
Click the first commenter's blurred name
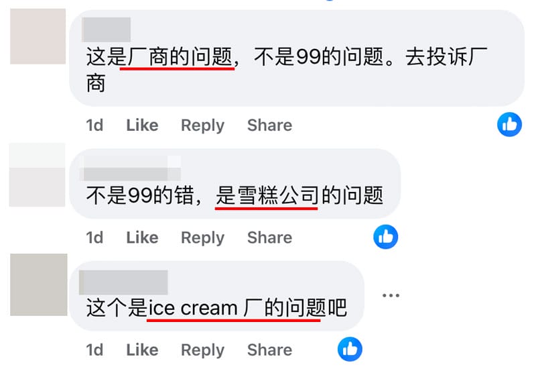pyautogui.click(x=106, y=30)
